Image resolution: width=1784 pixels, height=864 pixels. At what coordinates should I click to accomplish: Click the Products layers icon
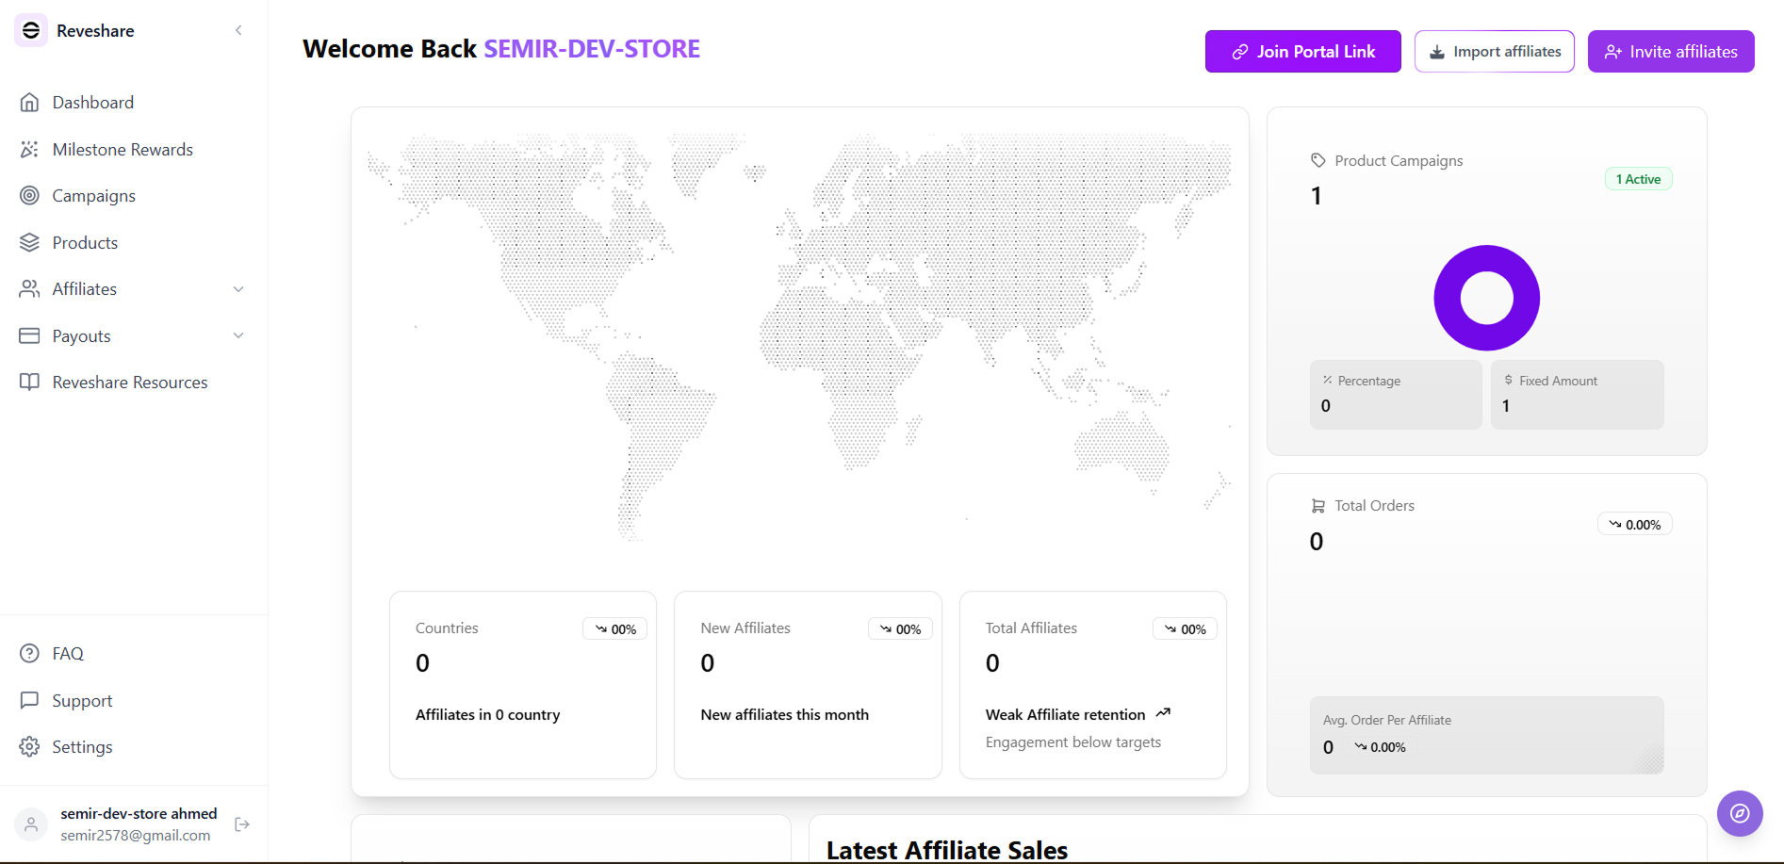[x=30, y=242]
